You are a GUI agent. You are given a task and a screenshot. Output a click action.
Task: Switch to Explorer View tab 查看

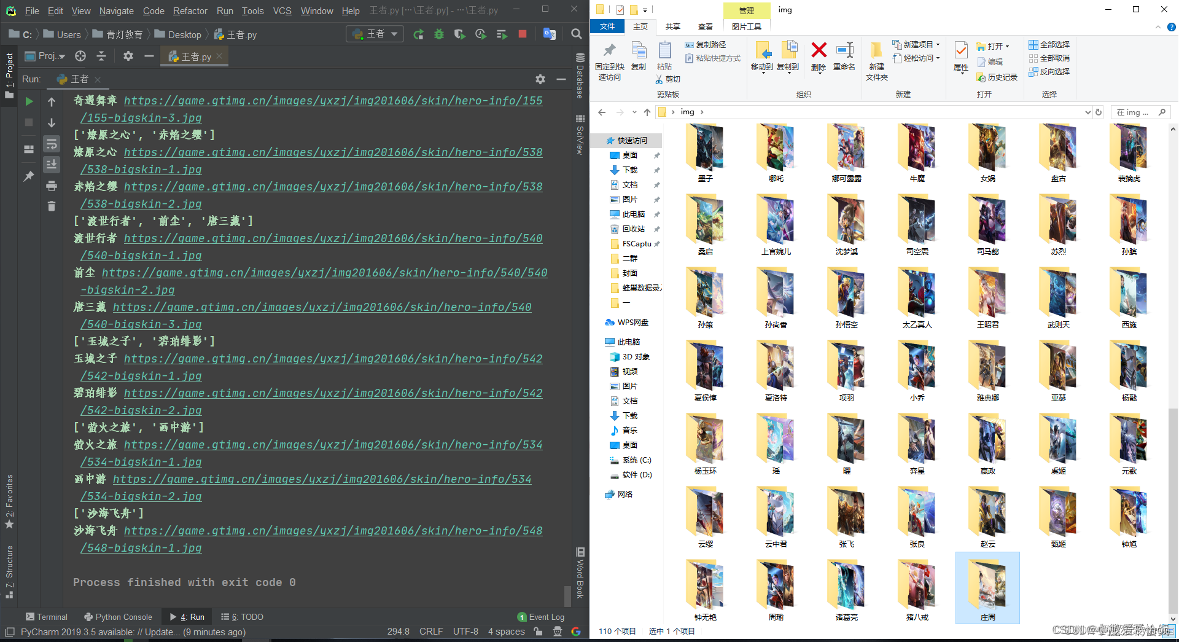706,26
